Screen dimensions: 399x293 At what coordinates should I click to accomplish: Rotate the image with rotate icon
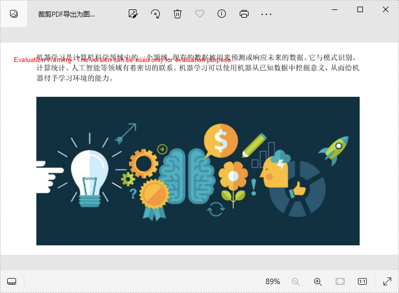(155, 14)
